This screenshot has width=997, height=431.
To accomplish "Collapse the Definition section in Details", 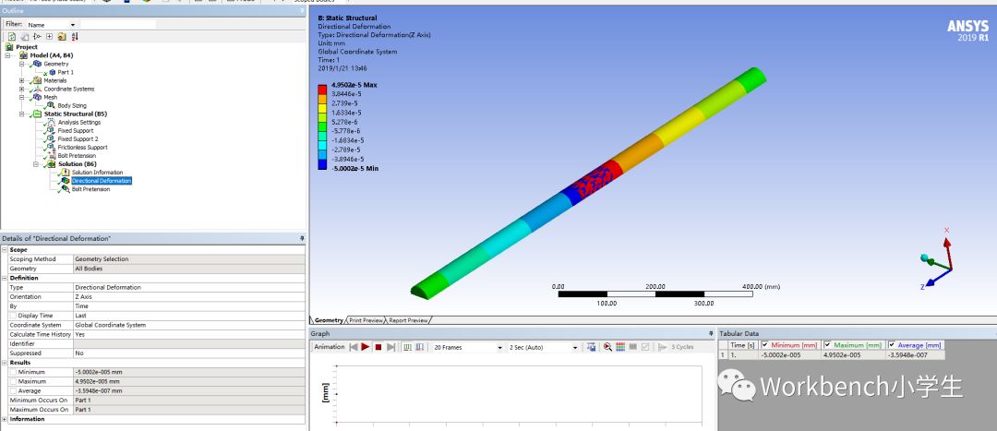I will 5,278.
